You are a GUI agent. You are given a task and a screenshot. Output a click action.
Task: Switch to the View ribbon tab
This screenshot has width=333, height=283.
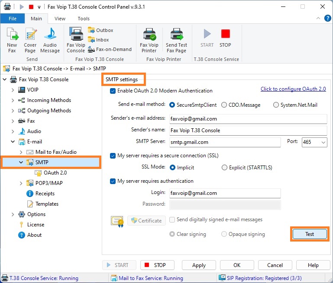(x=60, y=19)
